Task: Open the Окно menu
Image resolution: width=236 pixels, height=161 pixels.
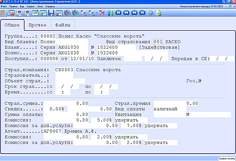Action: (40, 7)
